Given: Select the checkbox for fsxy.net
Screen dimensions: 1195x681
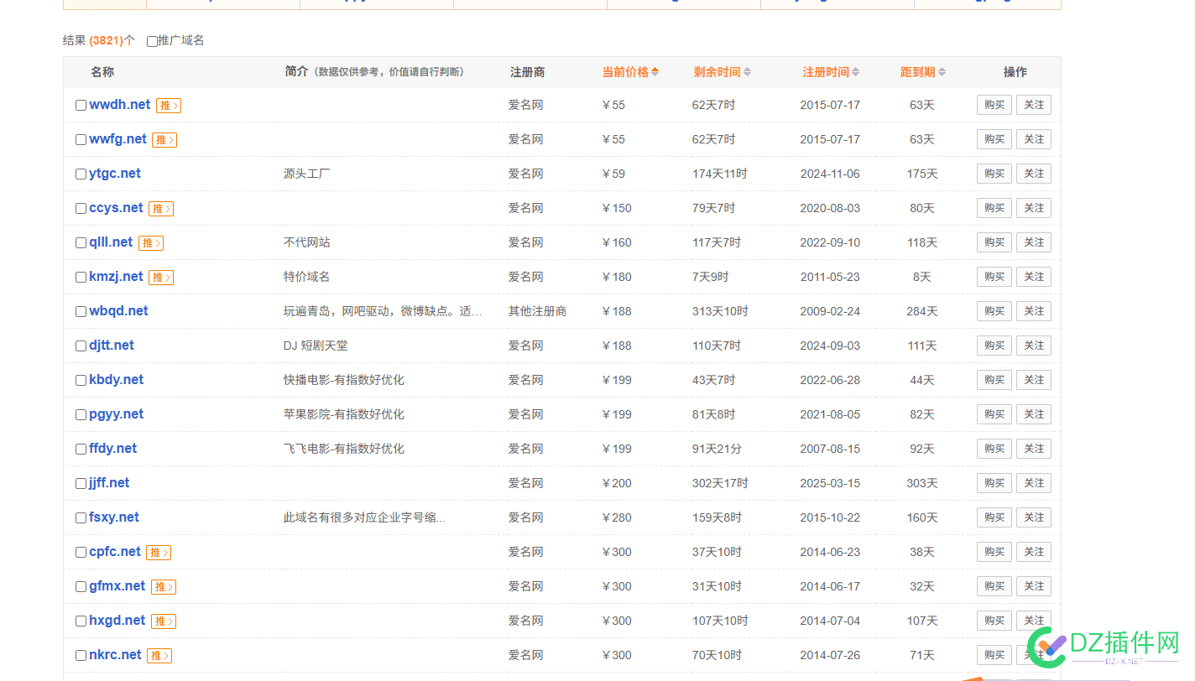Looking at the screenshot, I should point(81,518).
